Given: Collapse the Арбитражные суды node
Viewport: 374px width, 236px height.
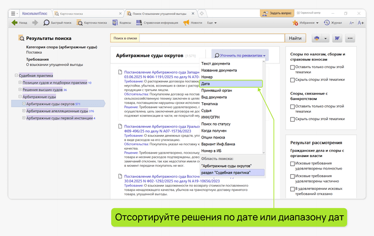Looking at the screenshot, I should point(20,96).
